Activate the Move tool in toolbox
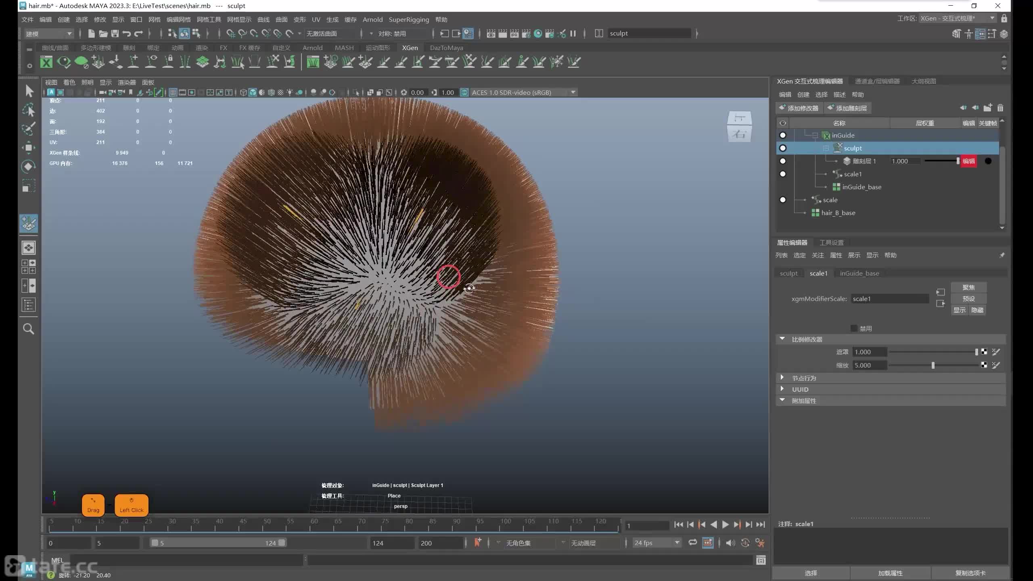The image size is (1033, 581). click(x=29, y=148)
